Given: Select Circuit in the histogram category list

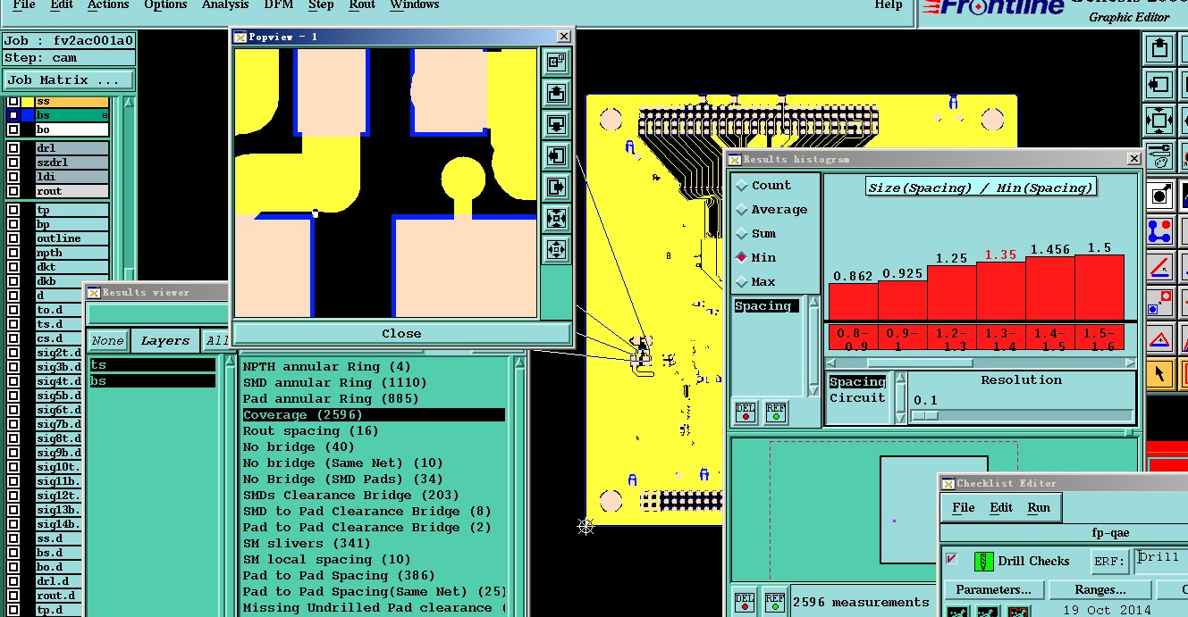Looking at the screenshot, I should pos(856,398).
